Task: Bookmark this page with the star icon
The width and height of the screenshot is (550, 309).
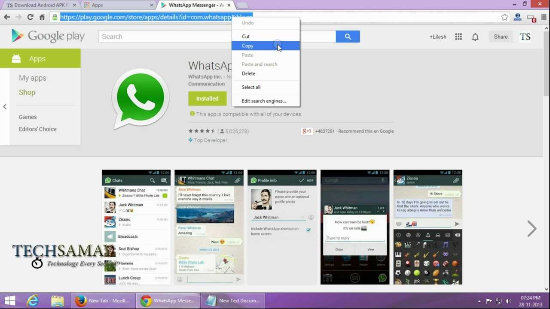Action: (504, 17)
